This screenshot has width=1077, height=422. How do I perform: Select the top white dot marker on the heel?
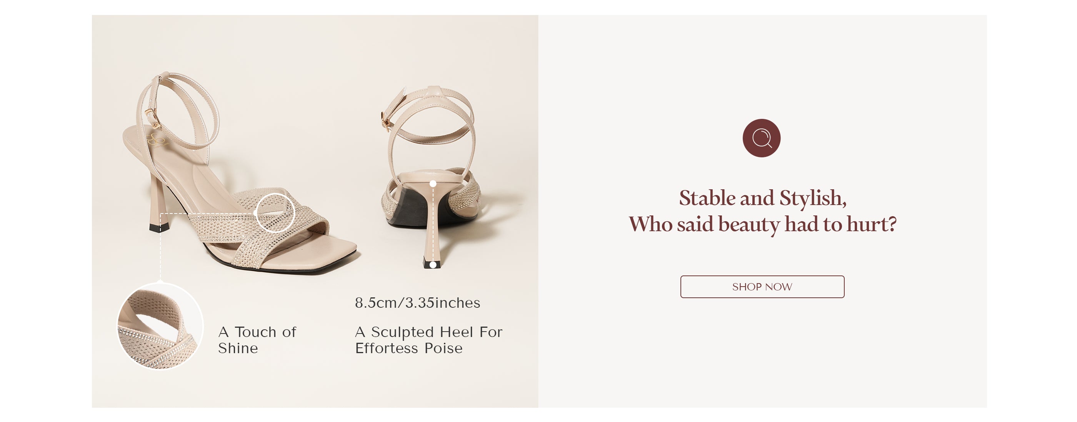(x=433, y=183)
